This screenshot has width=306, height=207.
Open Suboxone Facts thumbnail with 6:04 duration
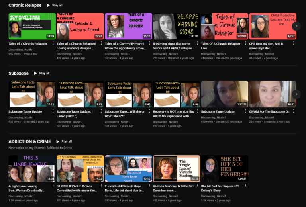(x=177, y=94)
